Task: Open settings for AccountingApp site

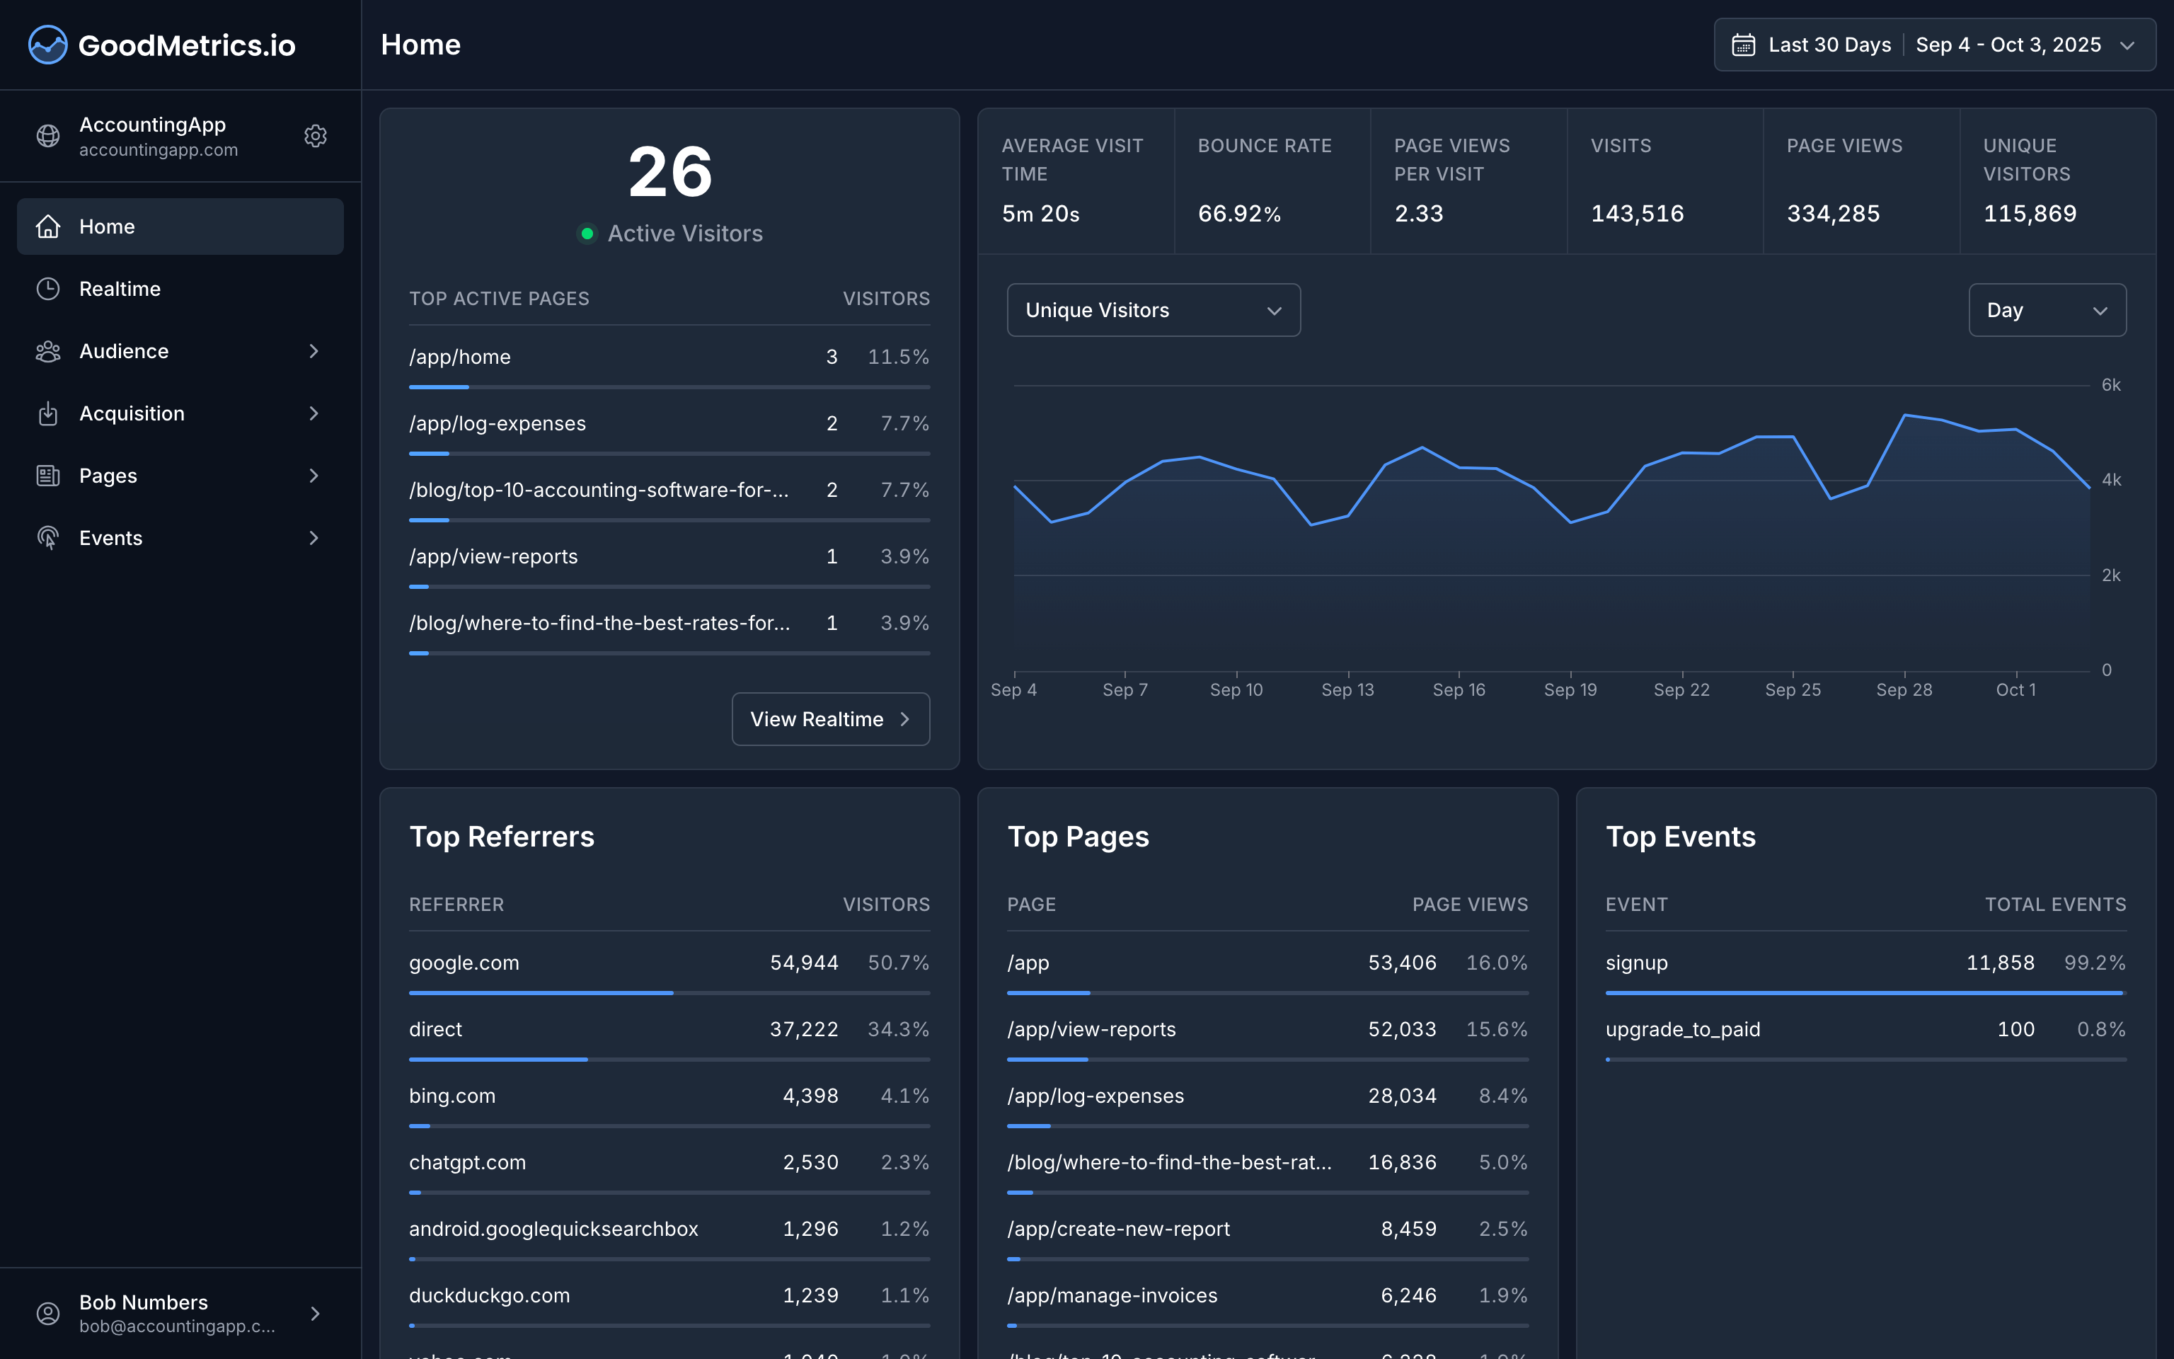Action: point(316,136)
